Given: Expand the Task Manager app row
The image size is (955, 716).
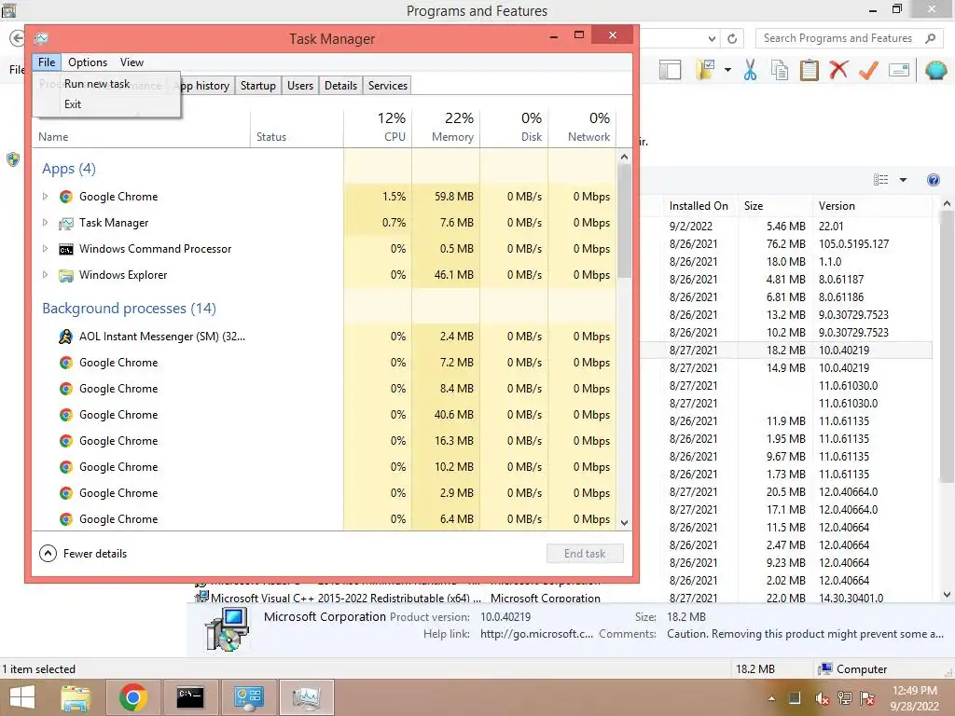Looking at the screenshot, I should tap(45, 223).
